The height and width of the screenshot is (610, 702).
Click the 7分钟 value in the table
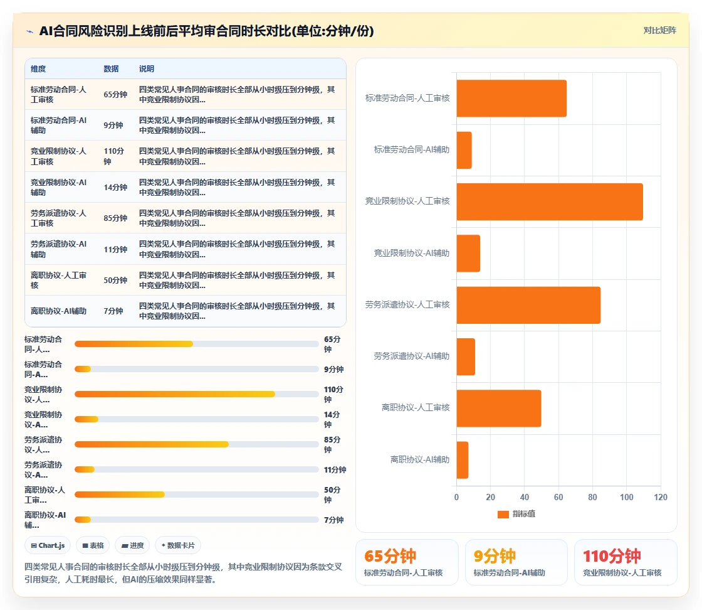coord(113,311)
